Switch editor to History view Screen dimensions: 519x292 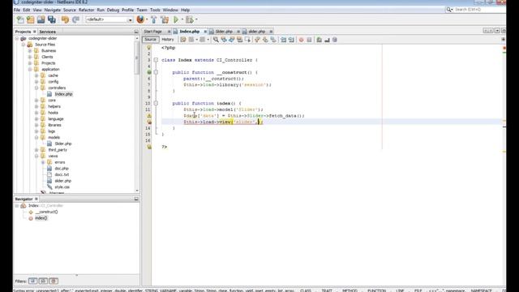tap(168, 40)
